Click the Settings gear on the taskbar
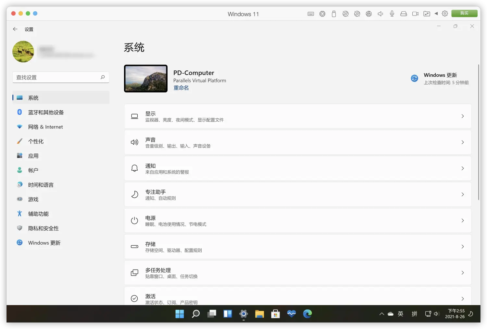The image size is (487, 329). [243, 314]
